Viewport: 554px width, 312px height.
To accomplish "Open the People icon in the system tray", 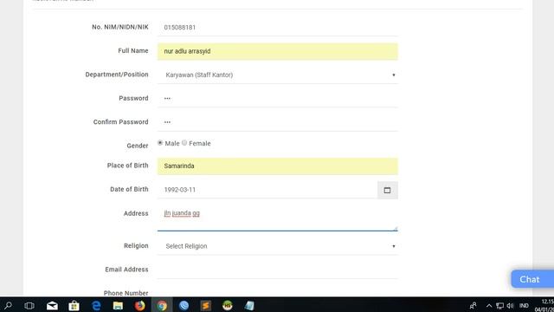I will pos(473,305).
